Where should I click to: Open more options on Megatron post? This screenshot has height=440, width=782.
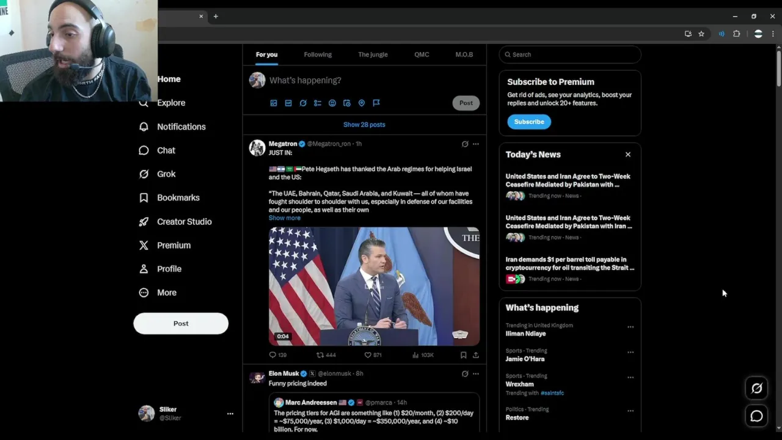[476, 144]
